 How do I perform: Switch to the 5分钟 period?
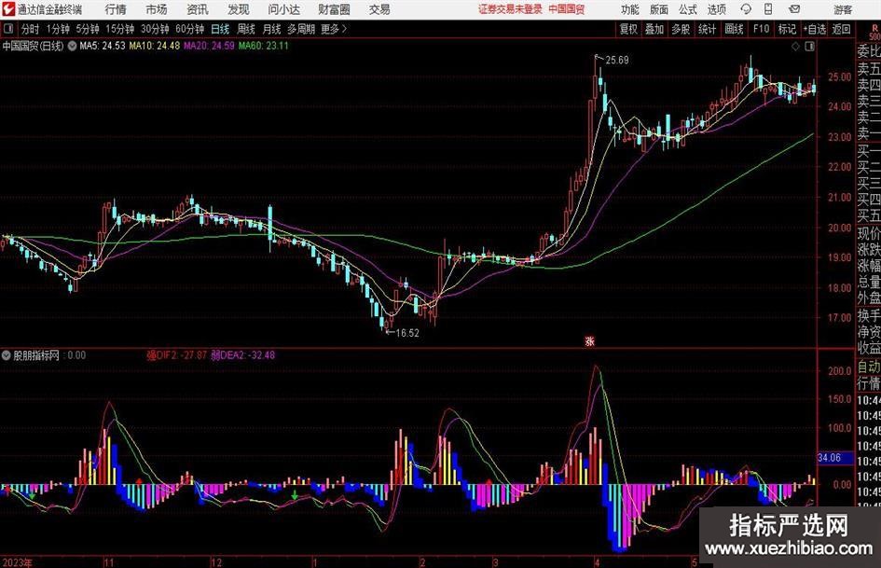(87, 29)
